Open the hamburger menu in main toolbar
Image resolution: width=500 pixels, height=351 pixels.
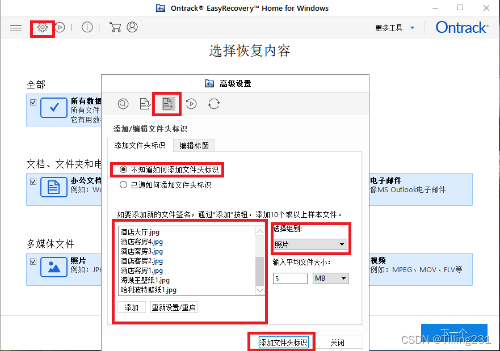(16, 28)
